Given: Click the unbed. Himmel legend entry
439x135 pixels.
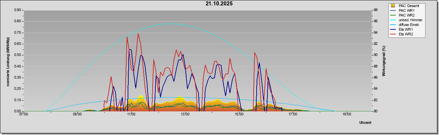Looking at the screenshot, I should 406,20.
